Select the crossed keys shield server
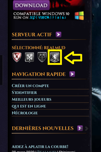Viewport: 101px width, 152px height. click(30, 57)
